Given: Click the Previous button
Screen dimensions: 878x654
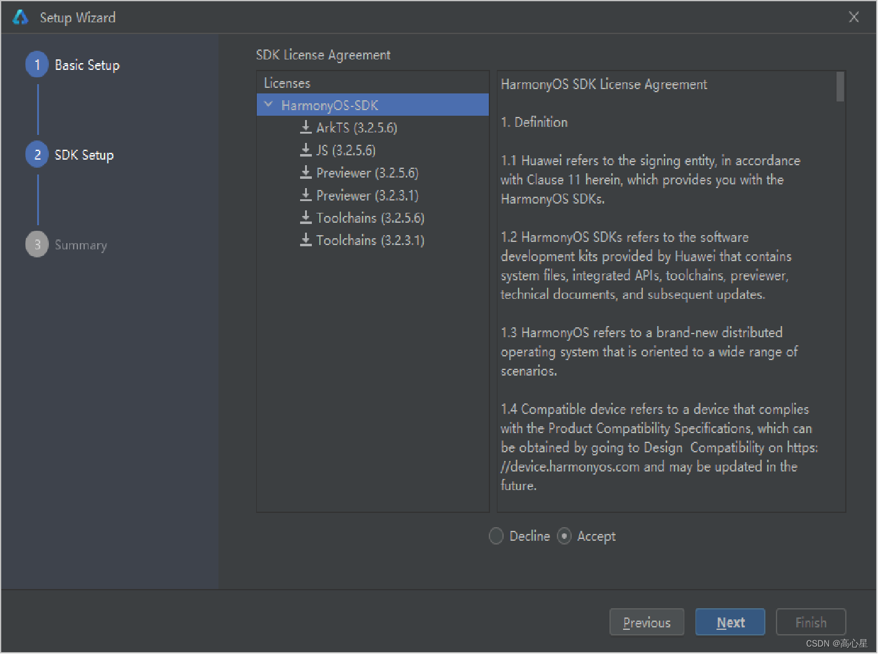Looking at the screenshot, I should [647, 622].
